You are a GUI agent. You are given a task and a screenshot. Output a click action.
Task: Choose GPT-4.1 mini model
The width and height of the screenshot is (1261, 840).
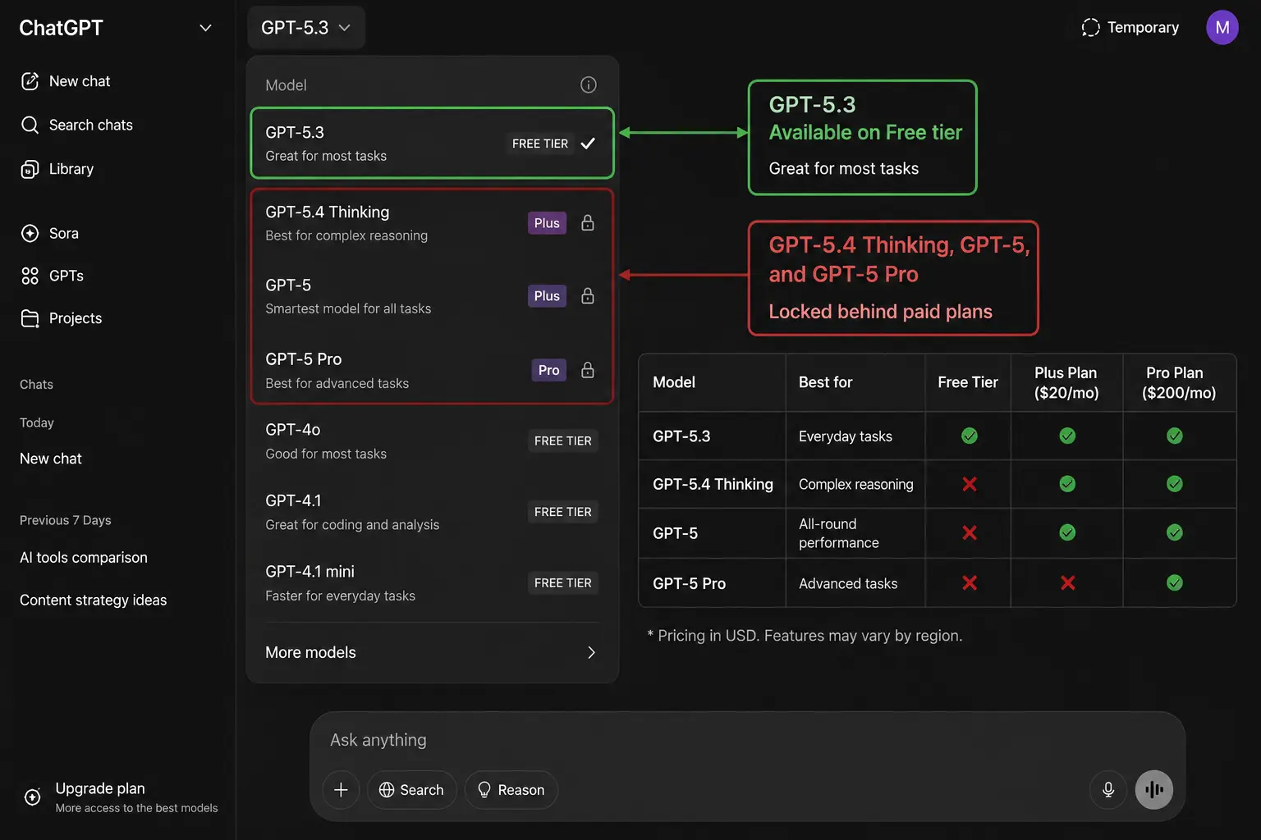tap(432, 582)
